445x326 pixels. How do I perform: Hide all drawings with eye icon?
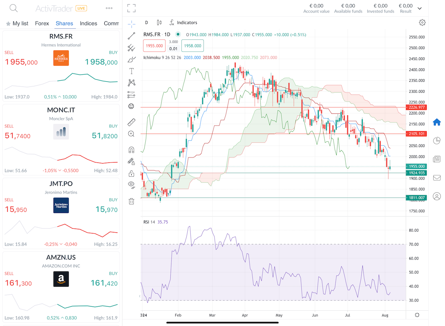(131, 184)
